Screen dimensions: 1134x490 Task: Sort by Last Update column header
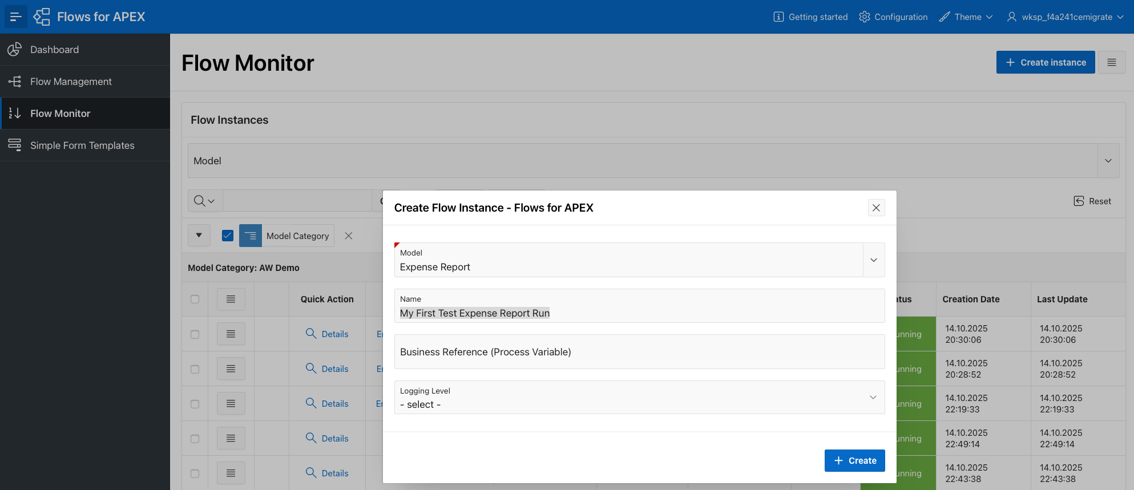coord(1062,299)
